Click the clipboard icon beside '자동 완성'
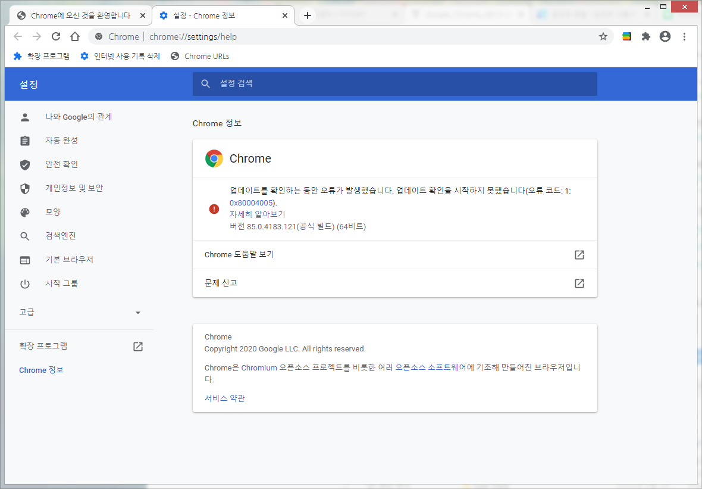 [25, 141]
